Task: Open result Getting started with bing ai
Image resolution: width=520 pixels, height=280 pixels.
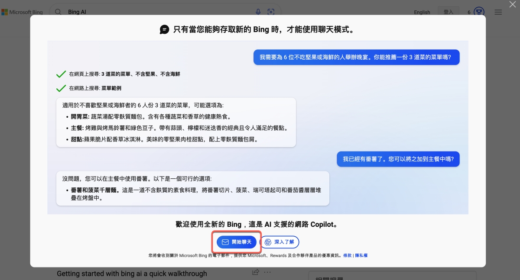Action: 132,274
